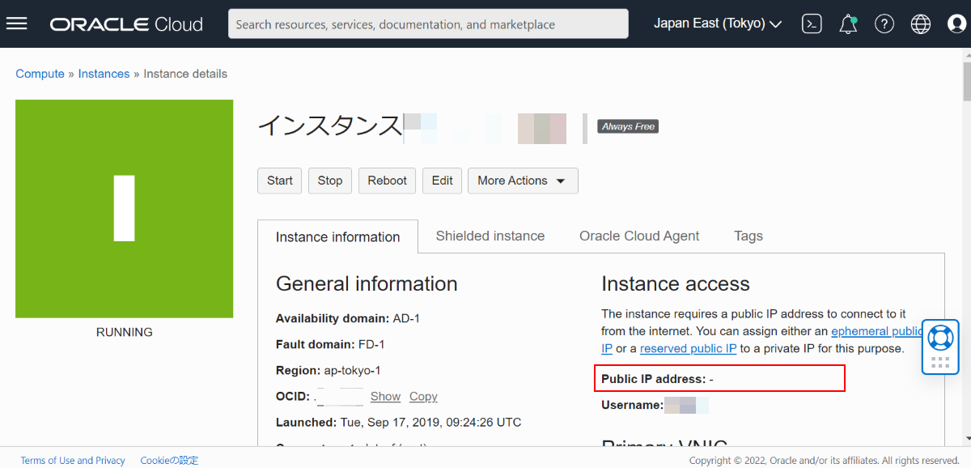
Task: Click the Reboot button
Action: click(x=388, y=181)
